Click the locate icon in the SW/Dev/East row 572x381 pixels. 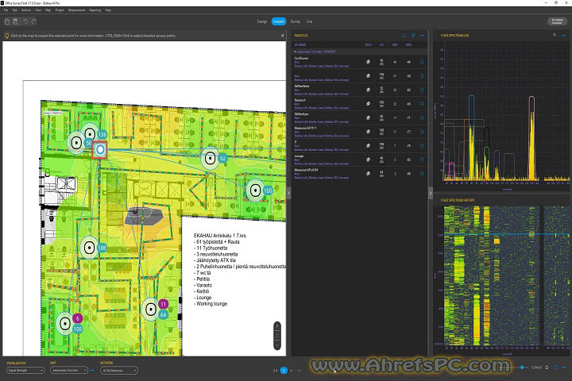click(422, 117)
